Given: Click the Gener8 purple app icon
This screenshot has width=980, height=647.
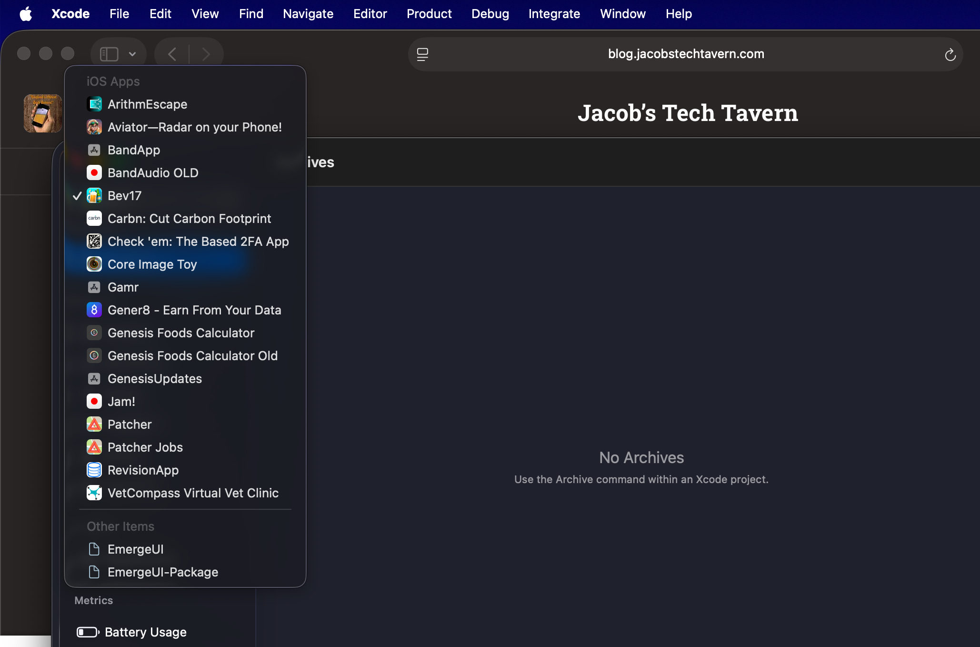Looking at the screenshot, I should [x=94, y=310].
